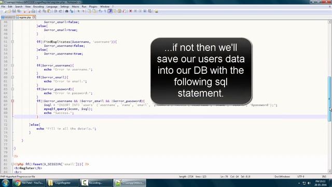The image size is (332, 187).
Task: Collapse fold at line 63 $error_password if
Action: [12, 89]
